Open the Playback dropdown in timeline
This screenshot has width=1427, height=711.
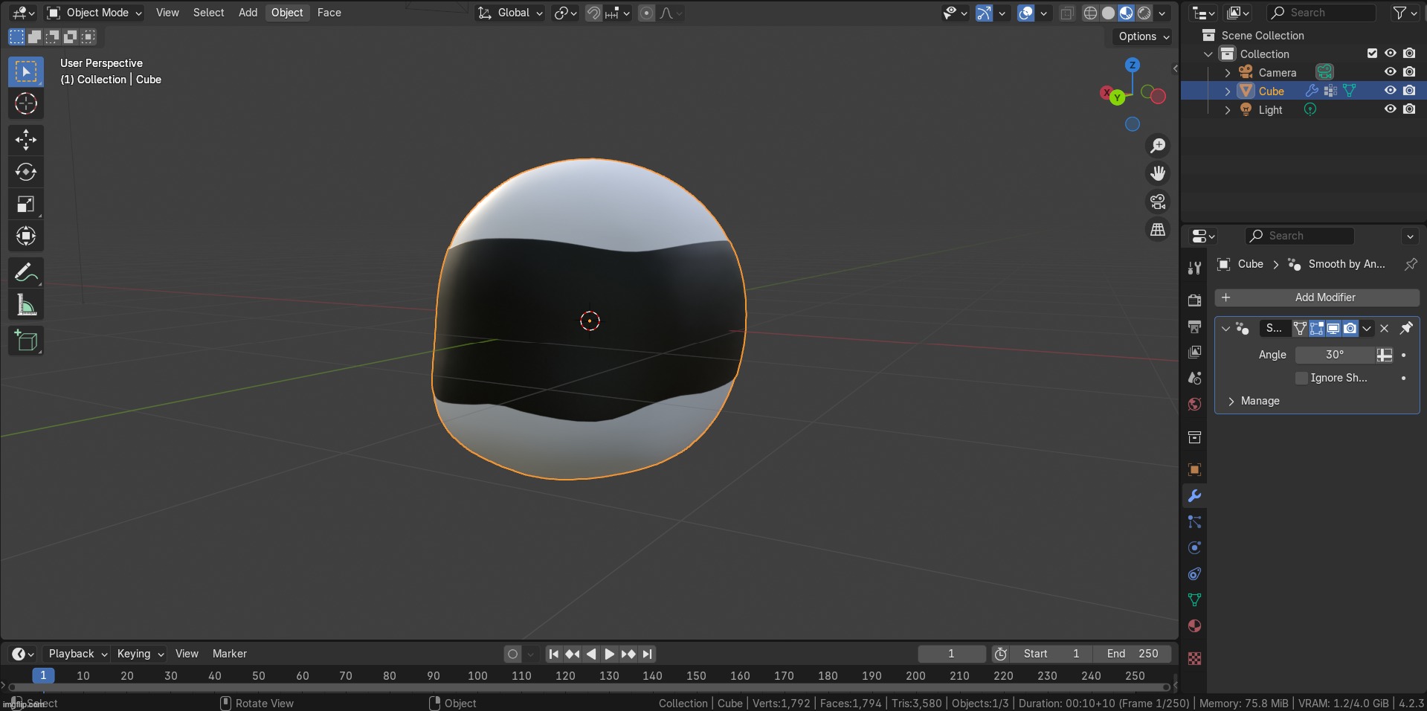77,654
